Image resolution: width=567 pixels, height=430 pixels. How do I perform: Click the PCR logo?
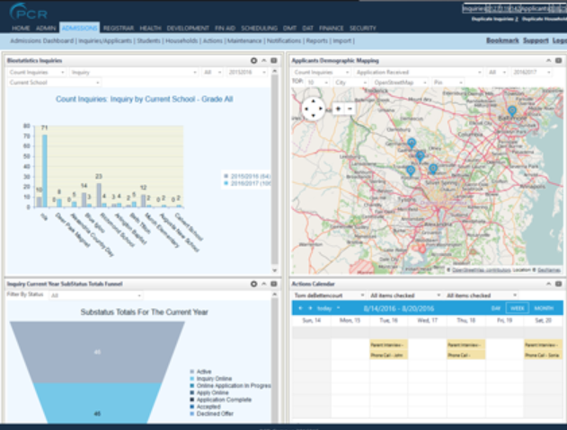pyautogui.click(x=29, y=12)
